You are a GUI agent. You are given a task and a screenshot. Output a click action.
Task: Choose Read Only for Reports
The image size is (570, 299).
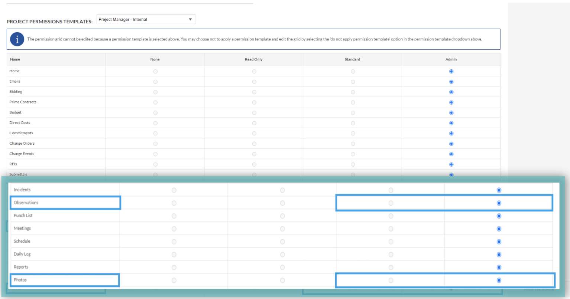[x=282, y=267]
